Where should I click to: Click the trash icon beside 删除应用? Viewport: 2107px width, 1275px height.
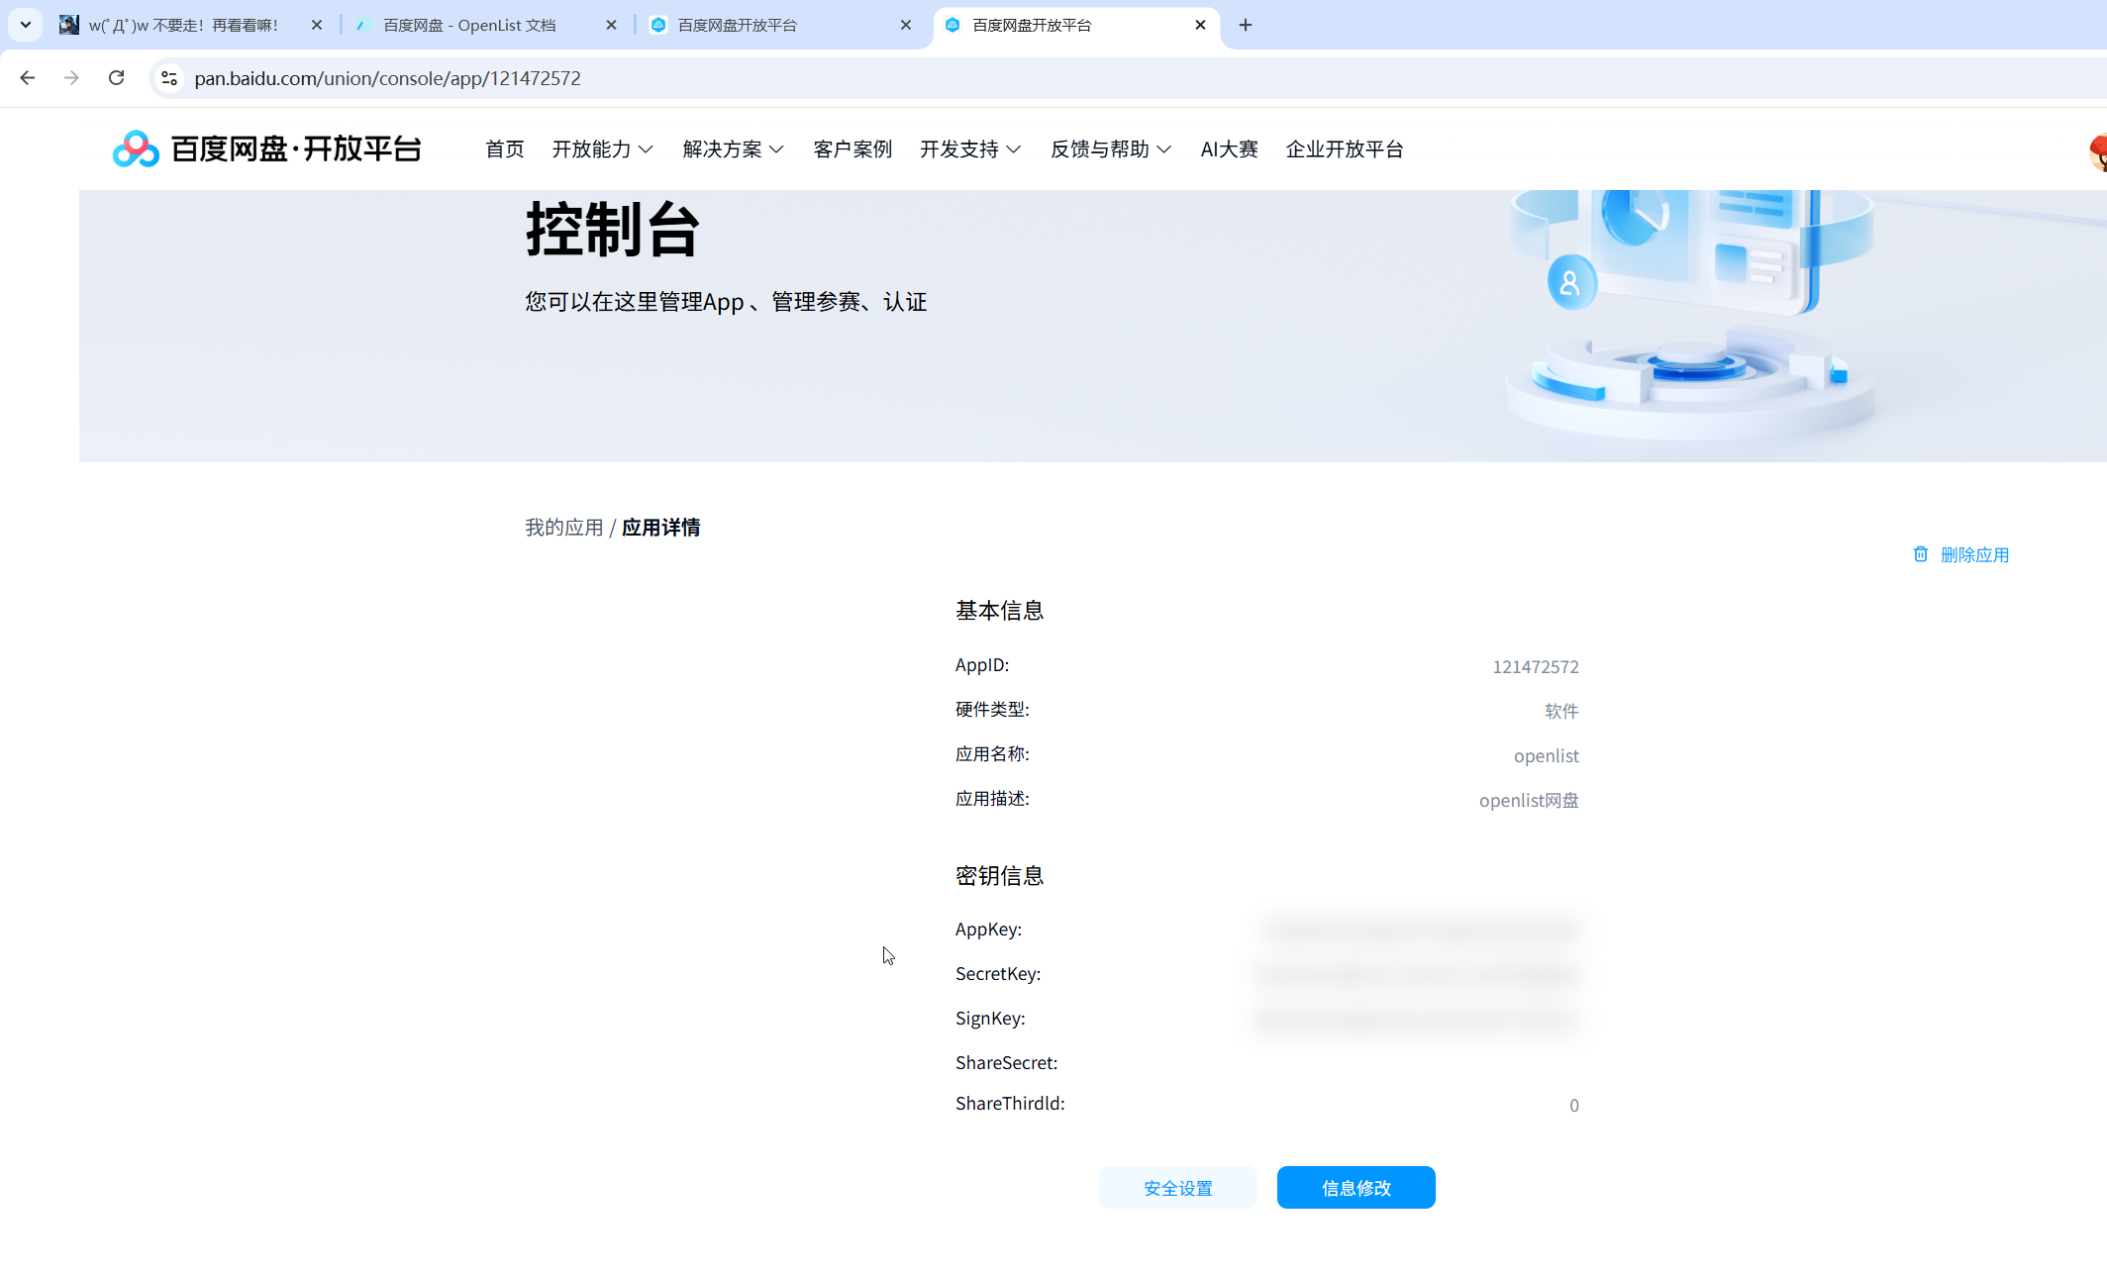pyautogui.click(x=1920, y=554)
